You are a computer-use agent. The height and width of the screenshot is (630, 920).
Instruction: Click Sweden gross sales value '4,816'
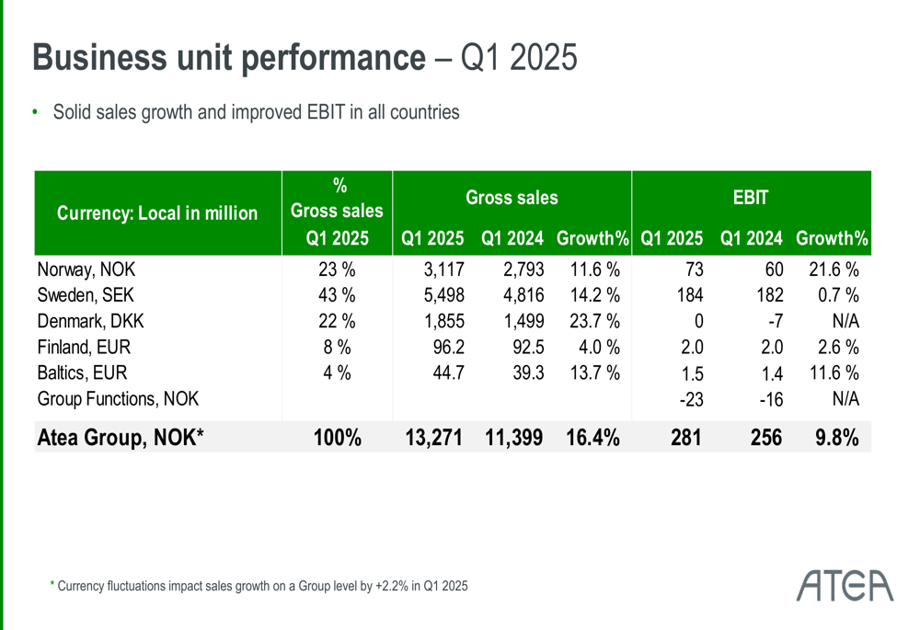[523, 295]
